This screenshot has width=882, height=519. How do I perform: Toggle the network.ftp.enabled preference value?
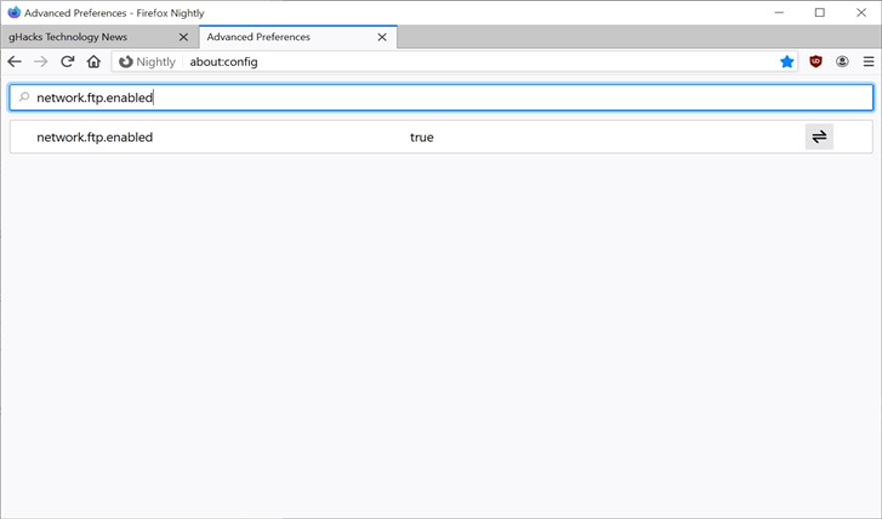point(819,137)
